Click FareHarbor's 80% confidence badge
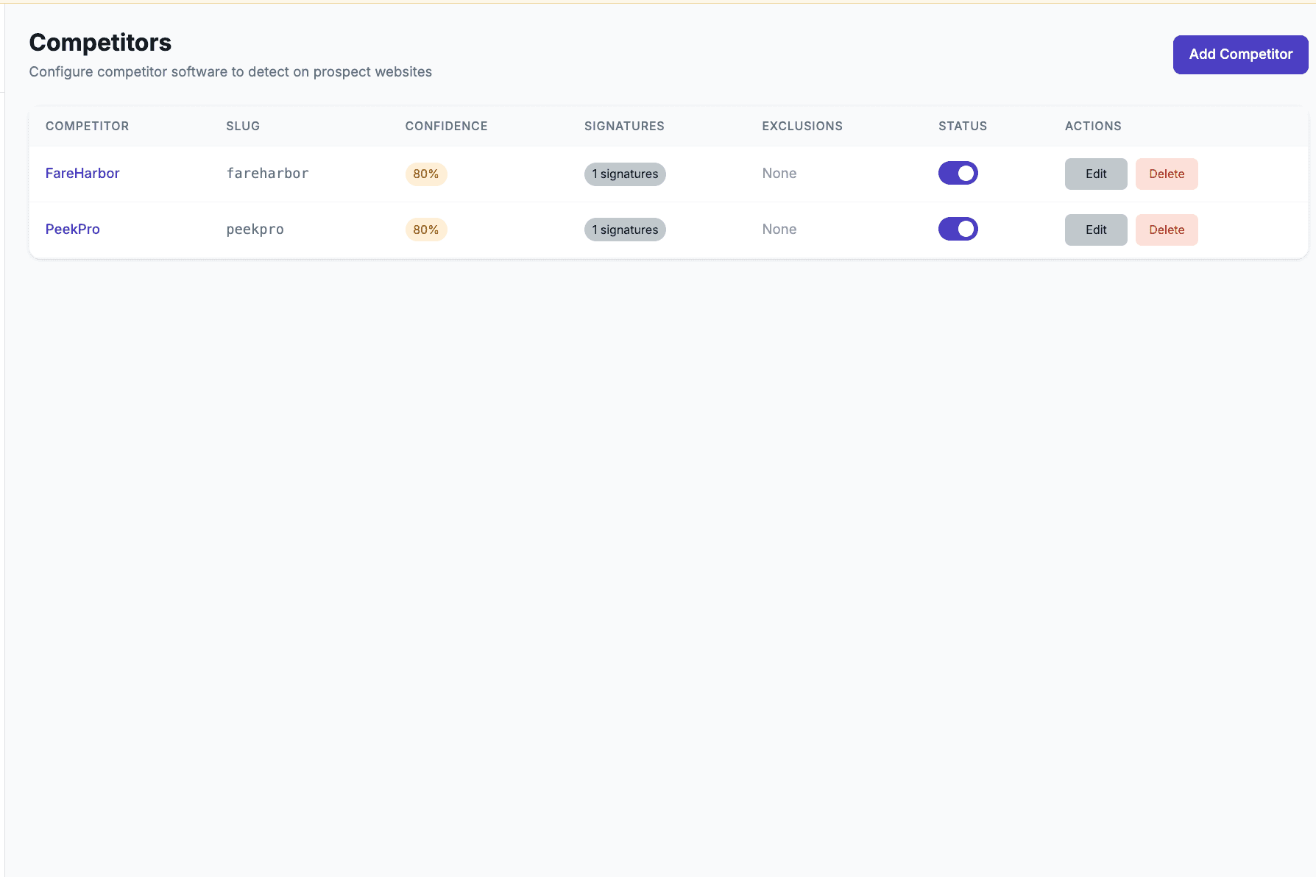Image resolution: width=1316 pixels, height=877 pixels. (425, 174)
